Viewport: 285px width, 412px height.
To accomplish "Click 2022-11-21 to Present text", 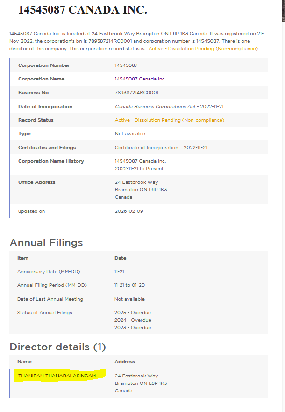I will coord(139,169).
